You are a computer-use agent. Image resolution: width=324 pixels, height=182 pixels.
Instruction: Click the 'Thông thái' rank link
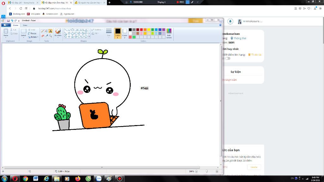(x=239, y=38)
